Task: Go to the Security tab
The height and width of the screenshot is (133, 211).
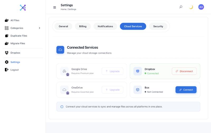Action: [x=158, y=26]
